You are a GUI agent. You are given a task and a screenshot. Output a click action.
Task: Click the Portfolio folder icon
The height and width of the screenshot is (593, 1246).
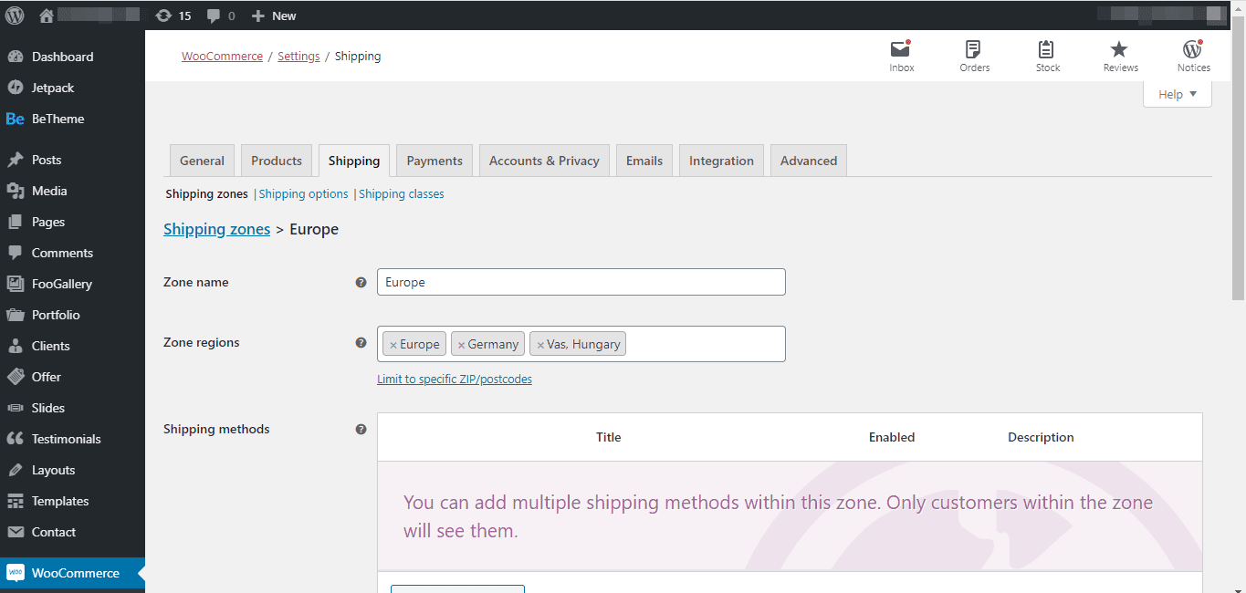pos(16,315)
